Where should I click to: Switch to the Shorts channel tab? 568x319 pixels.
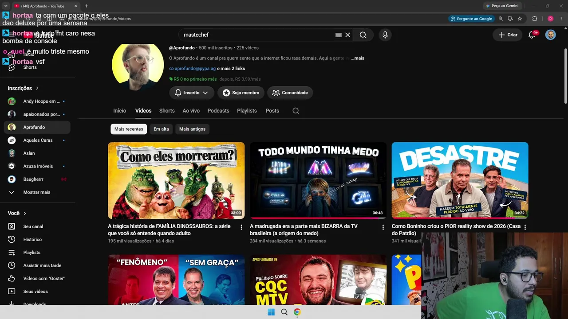167,111
